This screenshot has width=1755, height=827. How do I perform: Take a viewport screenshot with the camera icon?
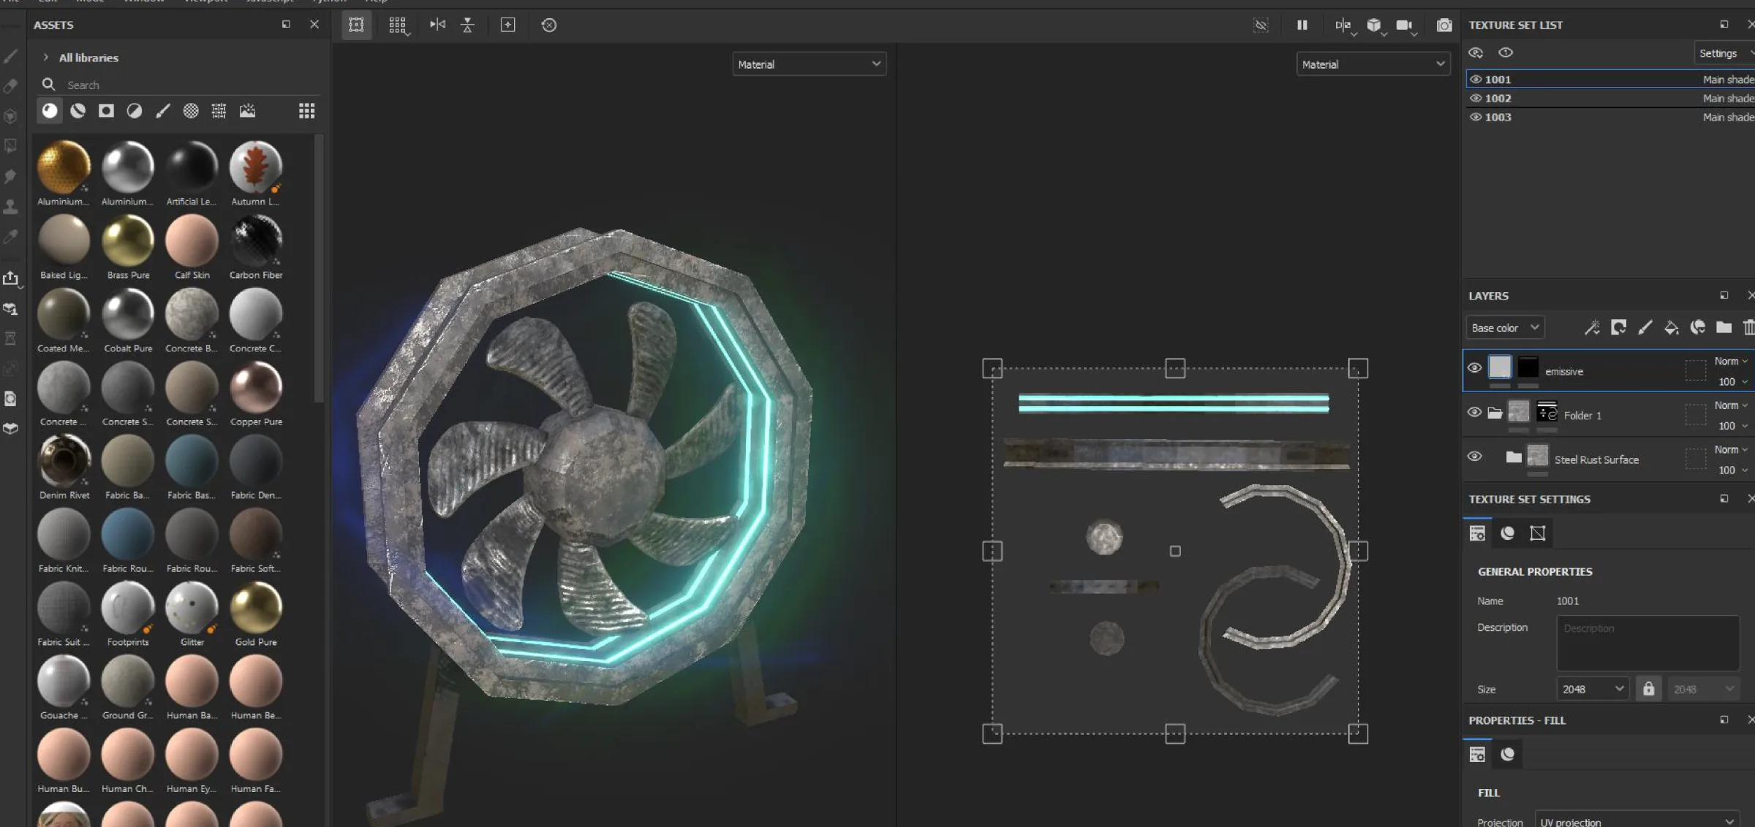pyautogui.click(x=1444, y=25)
